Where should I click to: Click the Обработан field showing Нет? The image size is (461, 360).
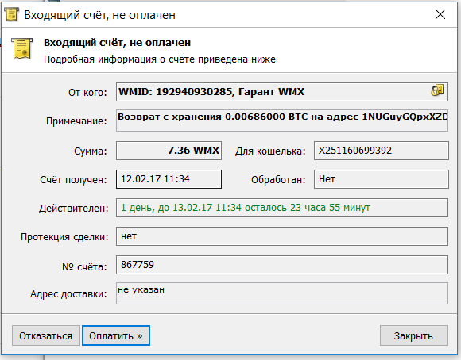tap(382, 179)
